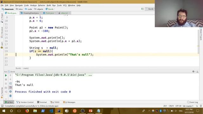Open PowerPoint from the taskbar
This screenshot has width=203, height=114.
click(90, 111)
